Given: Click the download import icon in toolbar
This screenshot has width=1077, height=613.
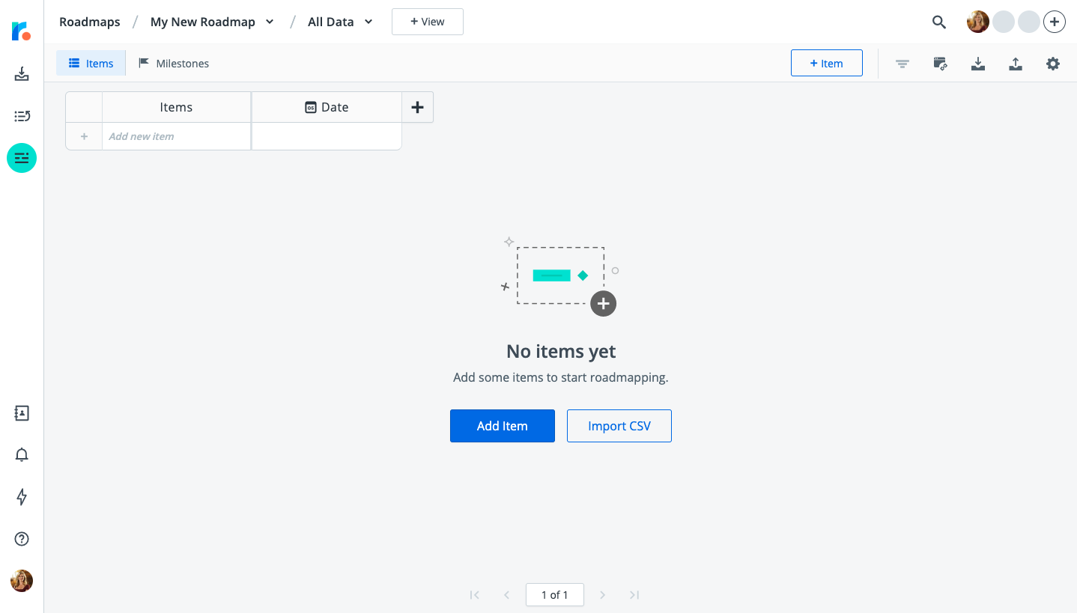Looking at the screenshot, I should click(x=978, y=64).
